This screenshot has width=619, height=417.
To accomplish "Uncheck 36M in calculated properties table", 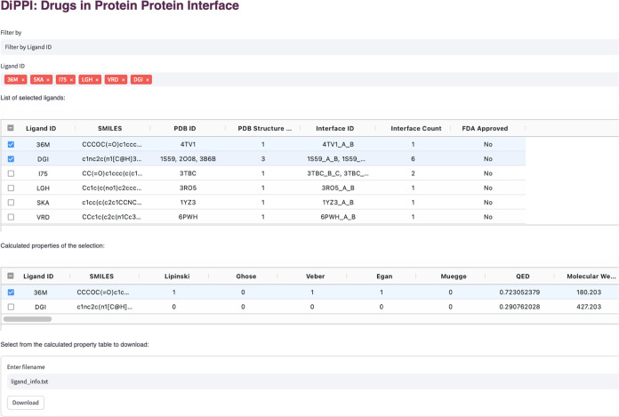I will click(11, 293).
